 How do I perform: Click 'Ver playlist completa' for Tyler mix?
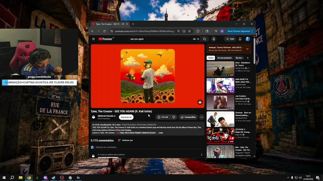coord(243,155)
